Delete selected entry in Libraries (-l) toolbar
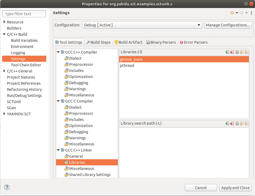 [232, 52]
